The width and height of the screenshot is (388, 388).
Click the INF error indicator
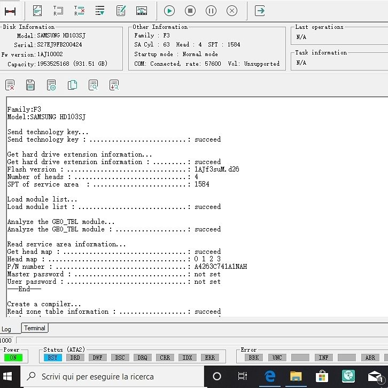coord(324,358)
